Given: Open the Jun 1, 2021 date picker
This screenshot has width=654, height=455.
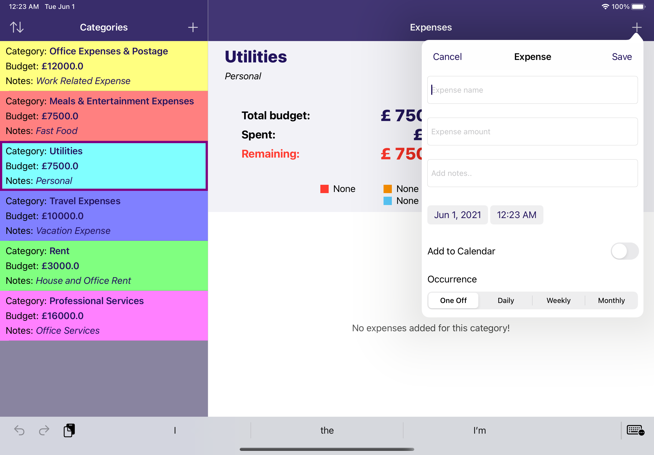Looking at the screenshot, I should click(x=457, y=215).
